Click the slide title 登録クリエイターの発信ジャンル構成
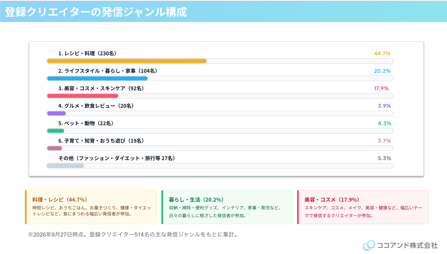Image resolution: width=447 pixels, height=254 pixels. 96,12
